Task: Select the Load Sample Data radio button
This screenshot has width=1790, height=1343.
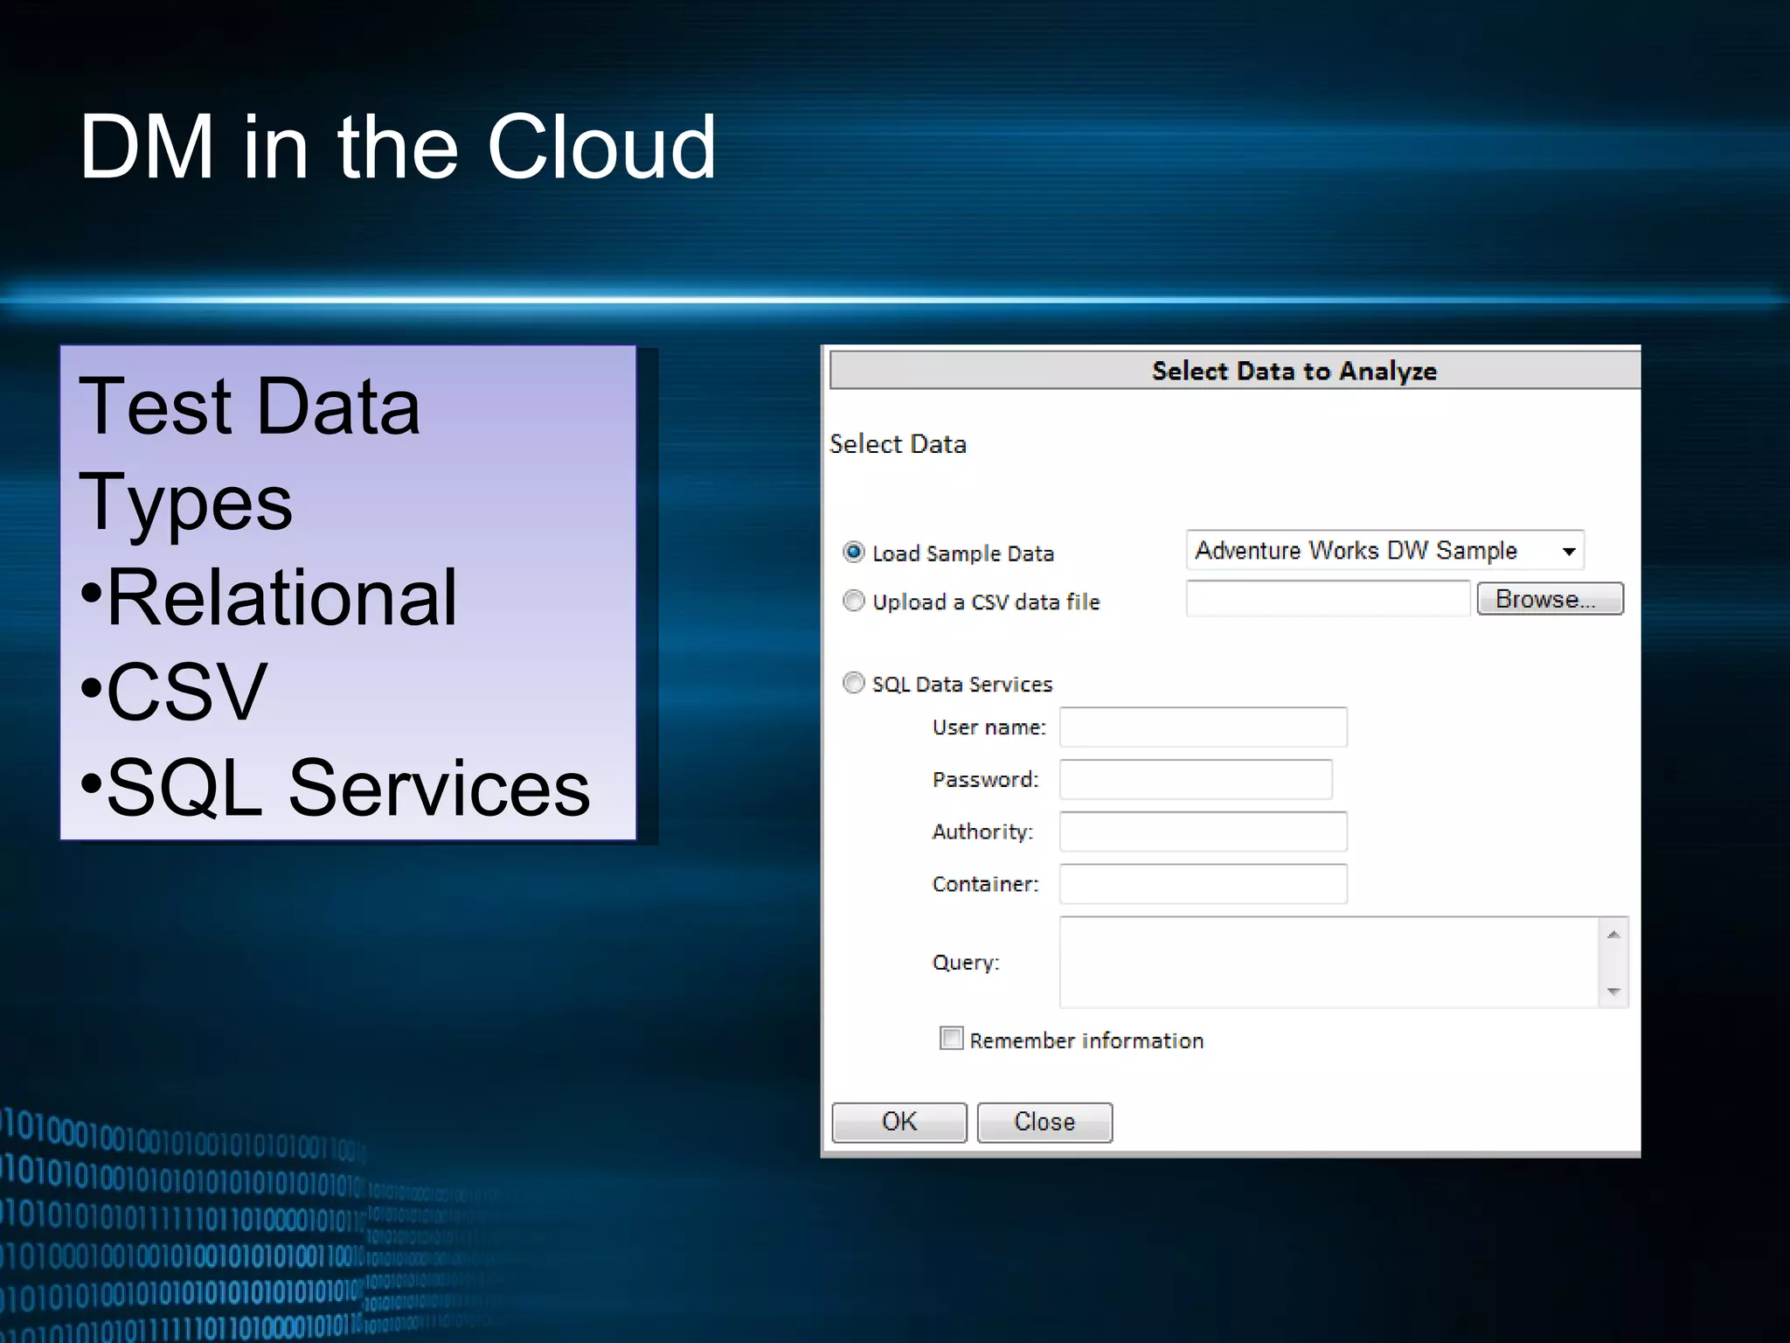Action: [x=853, y=553]
